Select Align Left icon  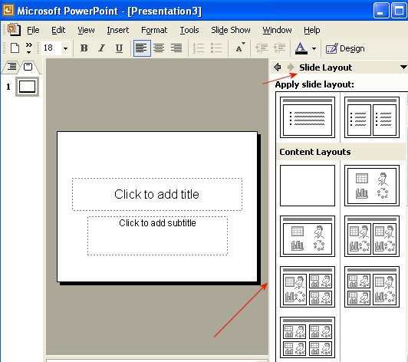(142, 48)
